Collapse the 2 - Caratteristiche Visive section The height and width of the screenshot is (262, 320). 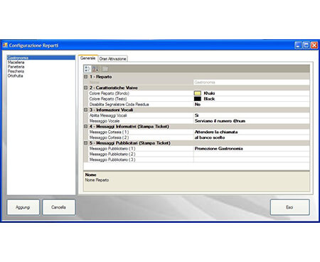click(85, 88)
